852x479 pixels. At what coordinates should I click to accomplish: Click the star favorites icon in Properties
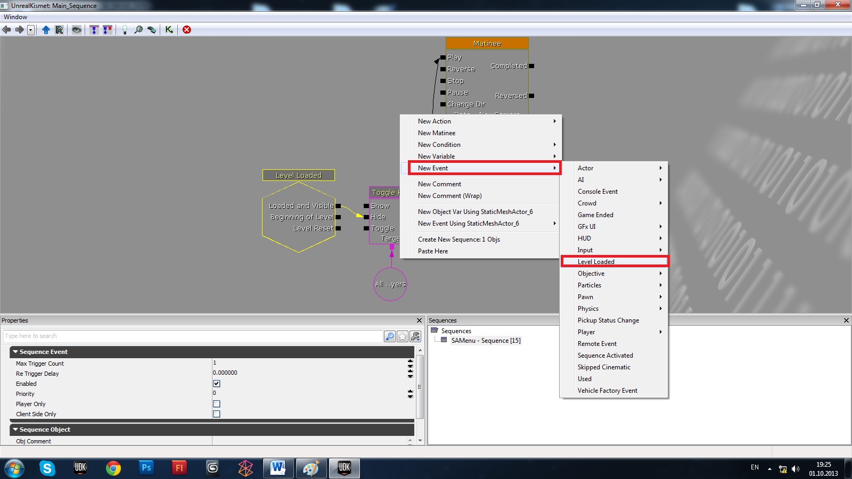[x=403, y=336]
